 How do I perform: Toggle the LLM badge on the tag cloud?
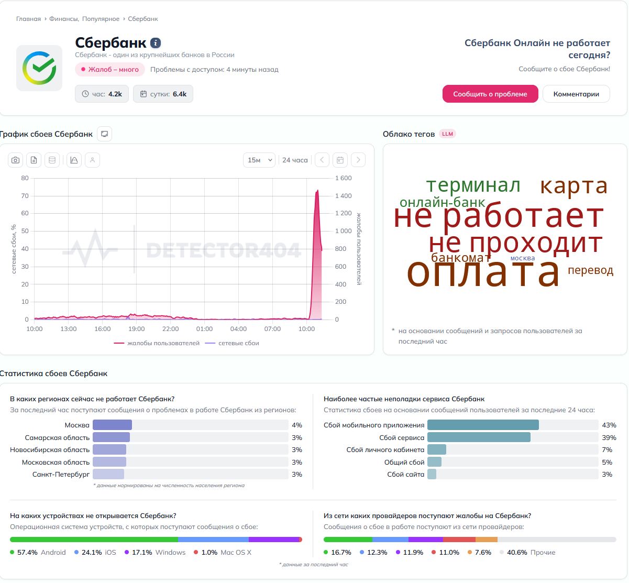tap(448, 134)
